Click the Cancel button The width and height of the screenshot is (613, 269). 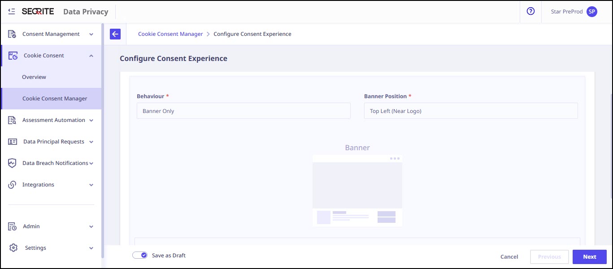[x=509, y=257]
